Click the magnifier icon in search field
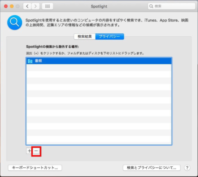This screenshot has height=177, width=198. pyautogui.click(x=151, y=6)
